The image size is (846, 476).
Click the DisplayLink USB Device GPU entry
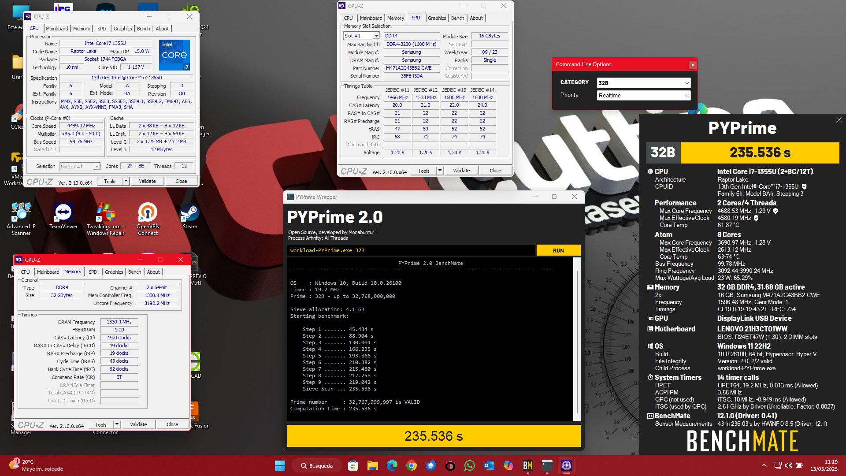754,318
